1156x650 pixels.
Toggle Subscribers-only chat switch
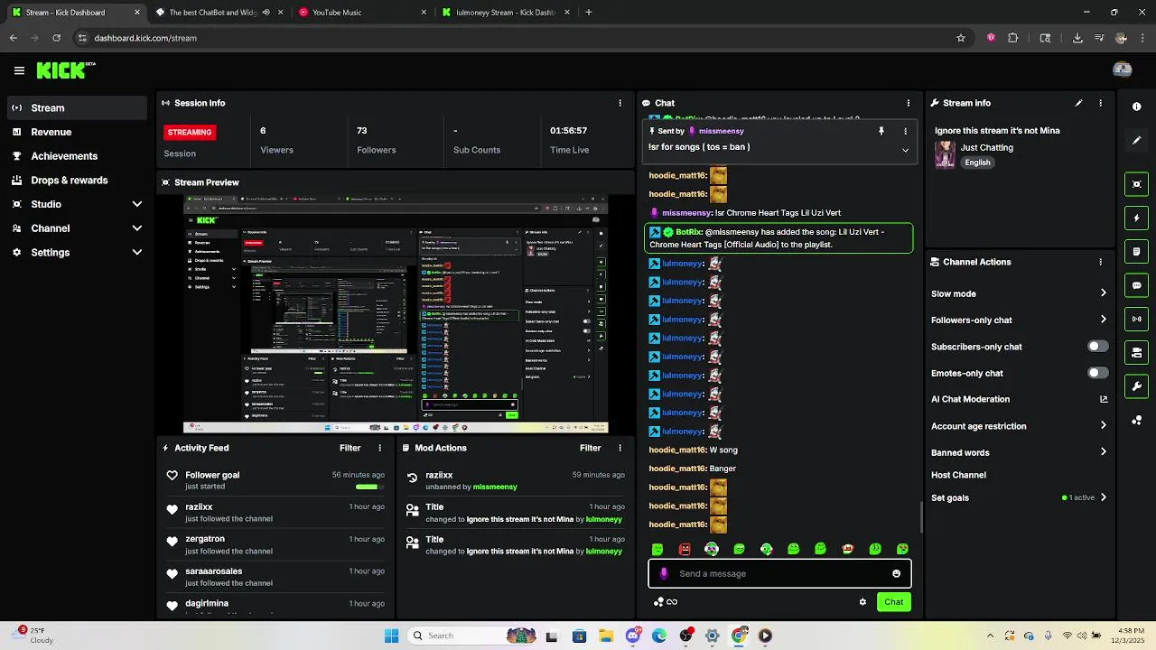pyautogui.click(x=1097, y=347)
